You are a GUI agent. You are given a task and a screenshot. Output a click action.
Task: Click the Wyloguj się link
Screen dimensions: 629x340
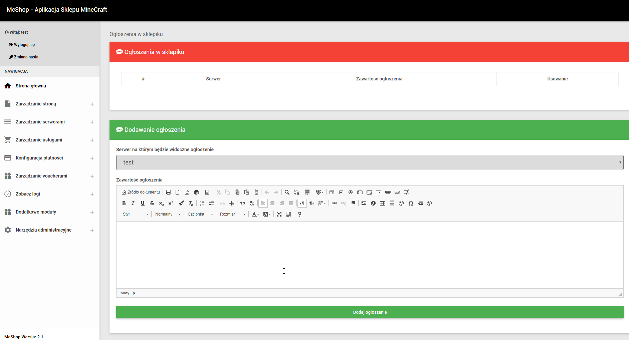24,45
